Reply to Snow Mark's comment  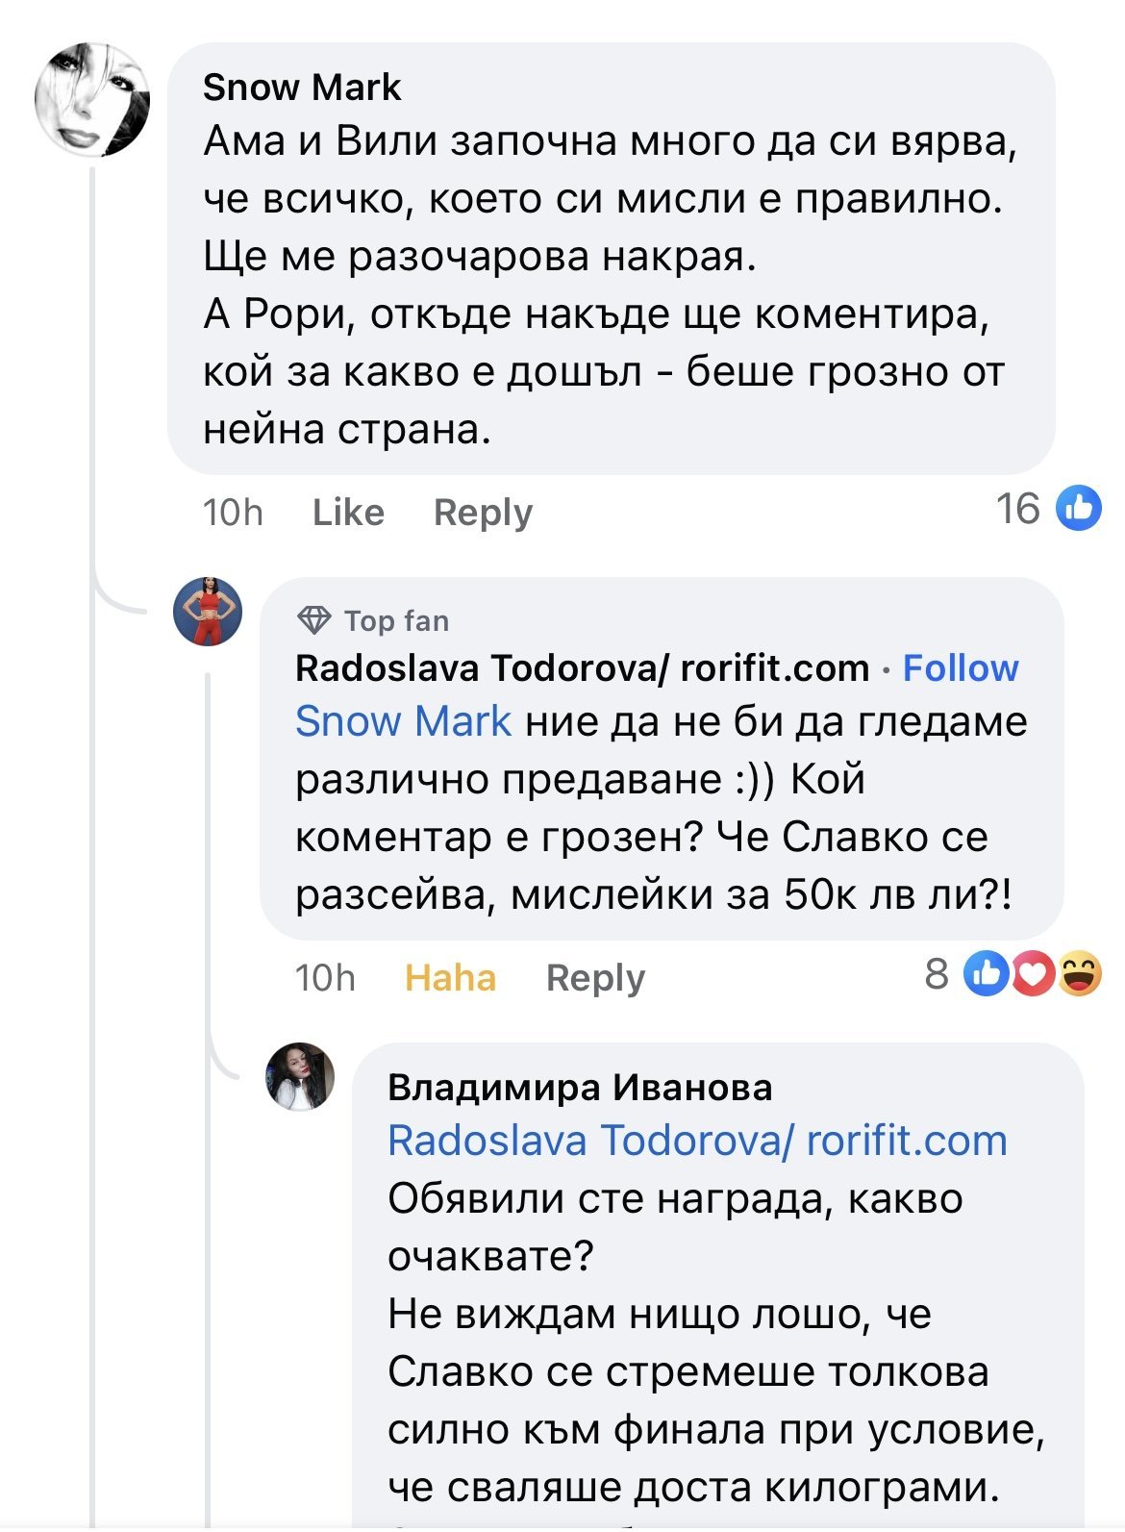483,513
